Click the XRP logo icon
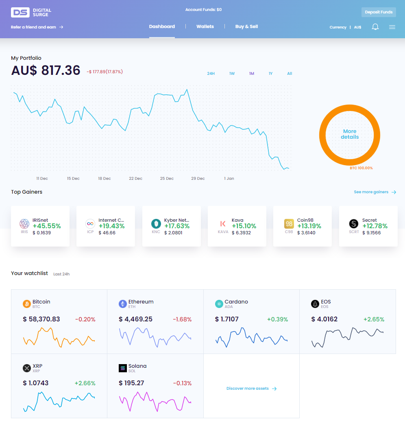Screen dimensions: 405x428 27,368
